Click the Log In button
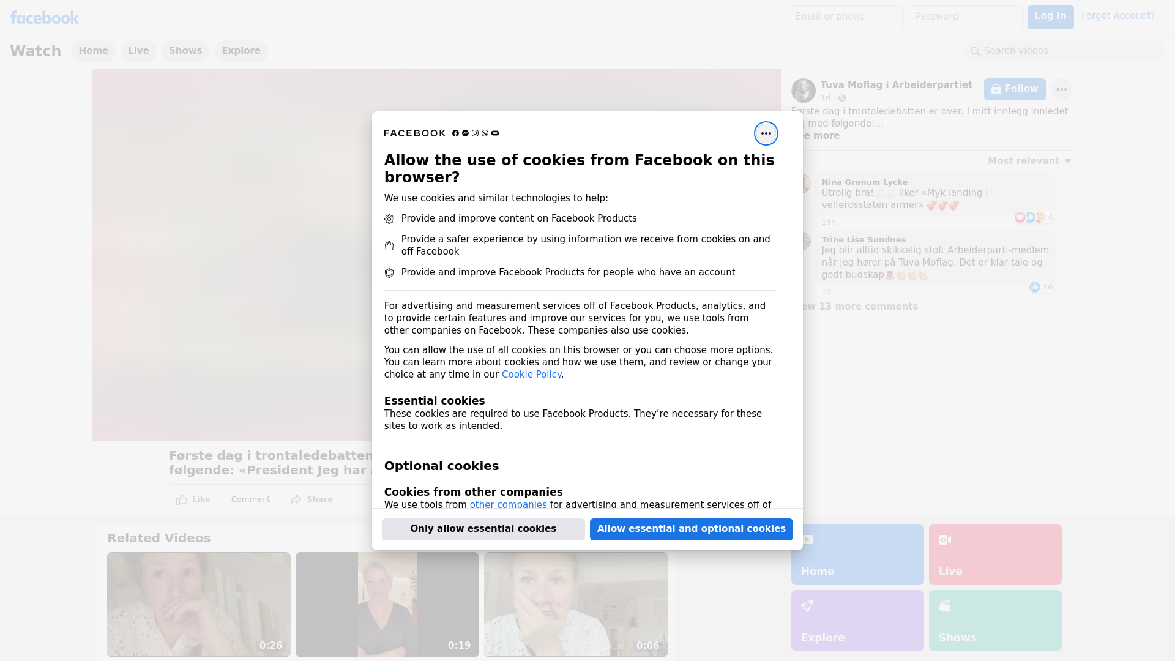The height and width of the screenshot is (661, 1175). click(x=1050, y=17)
